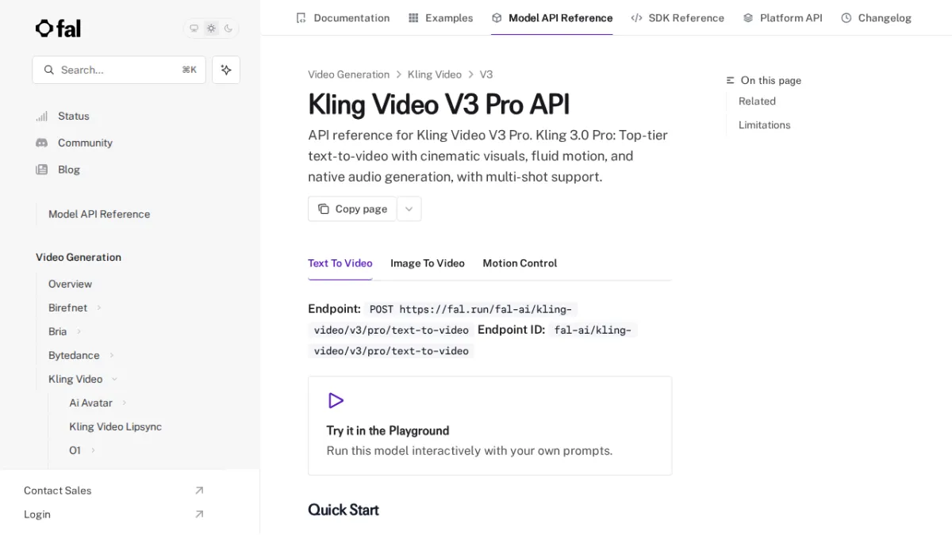Click the Login external arrow icon
This screenshot has height=535, width=952.
click(199, 514)
